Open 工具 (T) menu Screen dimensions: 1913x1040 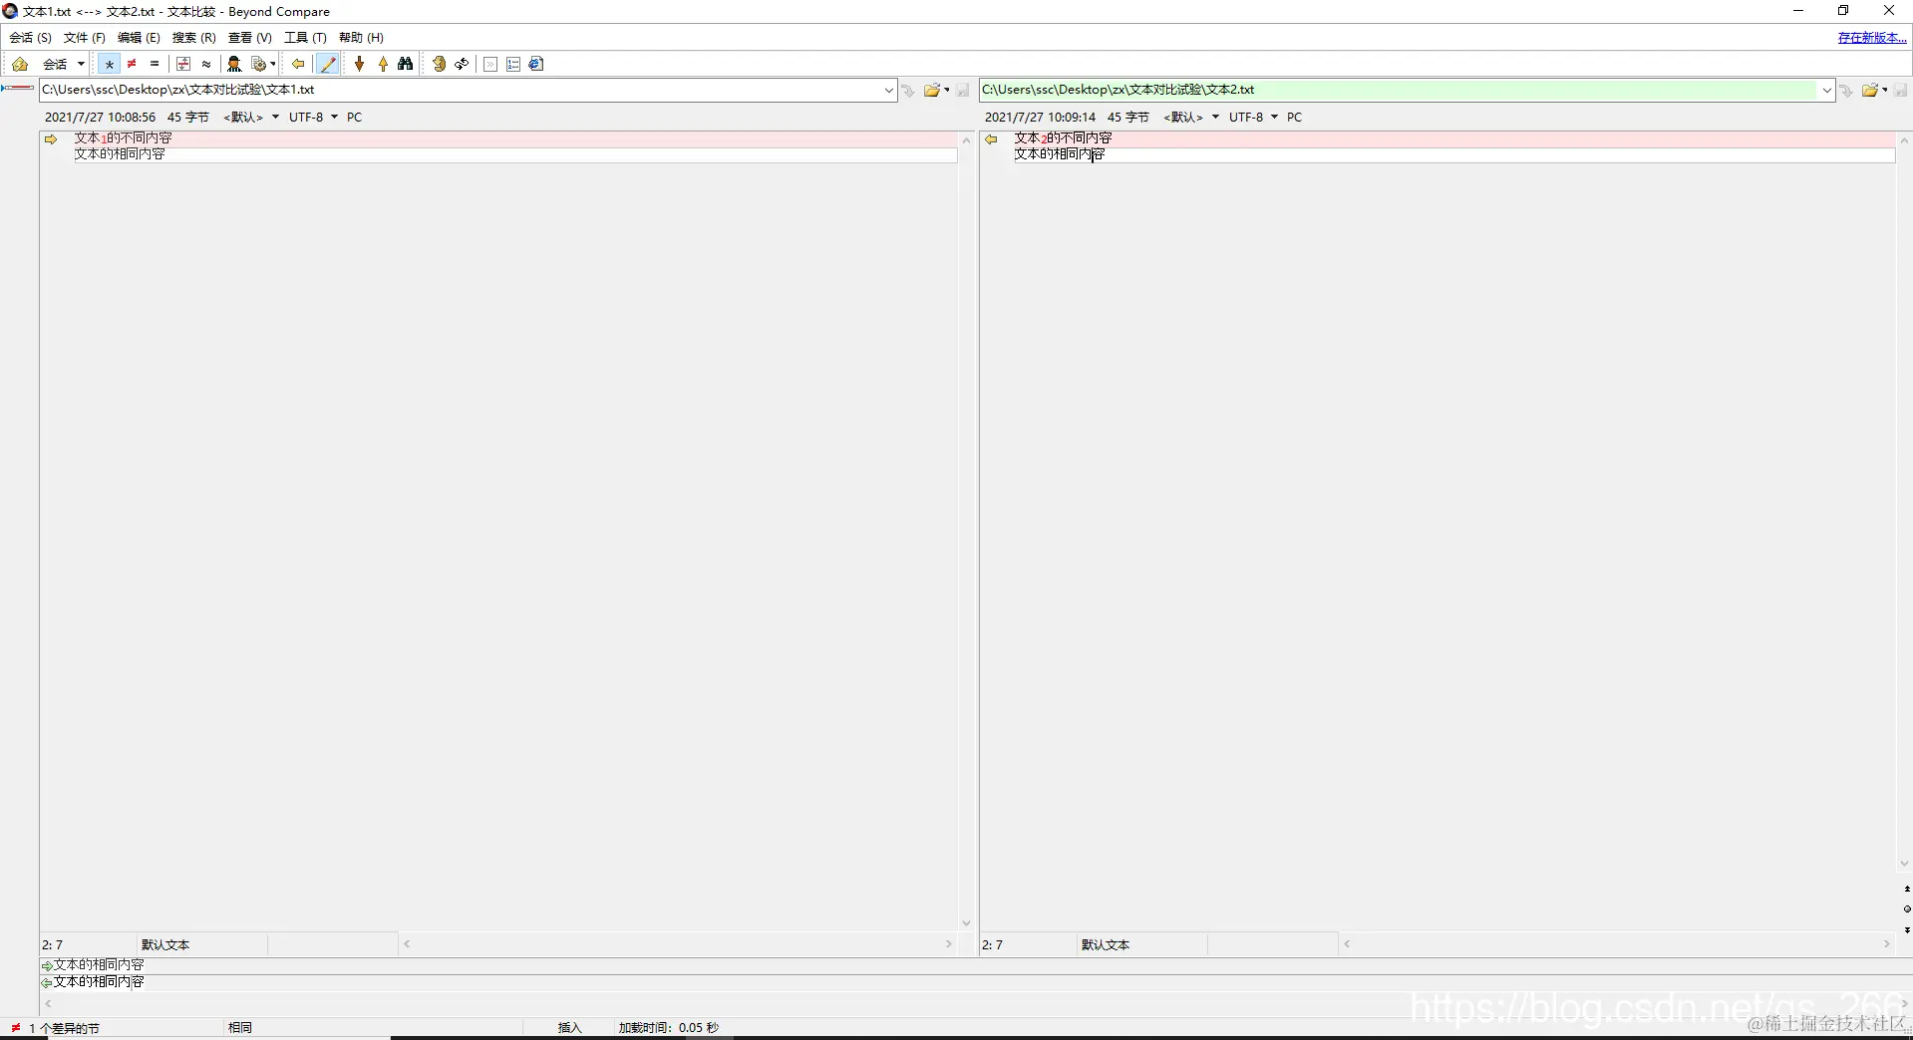(305, 38)
